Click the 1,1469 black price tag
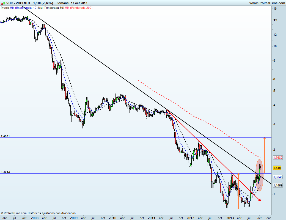This screenshot has width=286, height=220. pyautogui.click(x=277, y=186)
